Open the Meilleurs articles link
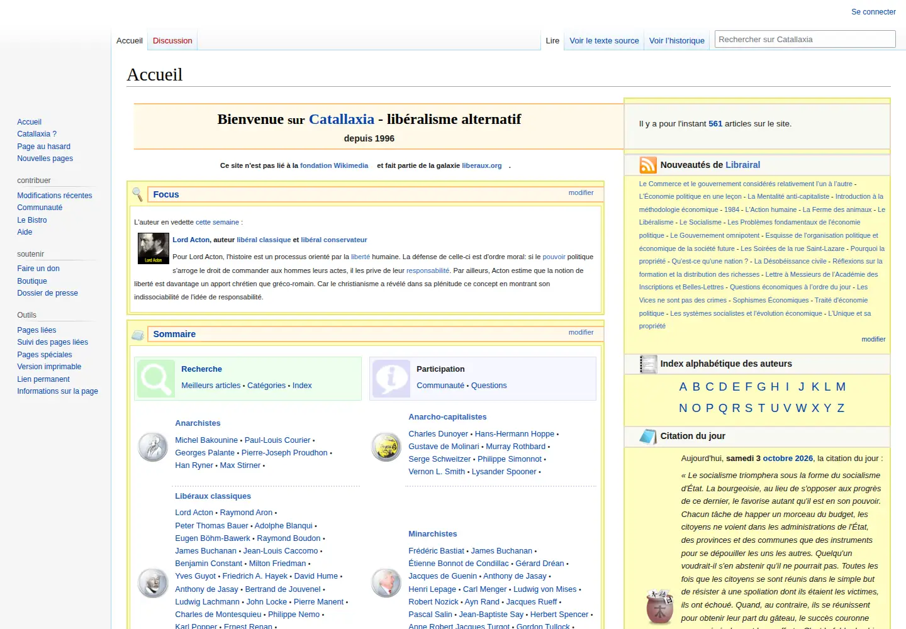 tap(211, 386)
